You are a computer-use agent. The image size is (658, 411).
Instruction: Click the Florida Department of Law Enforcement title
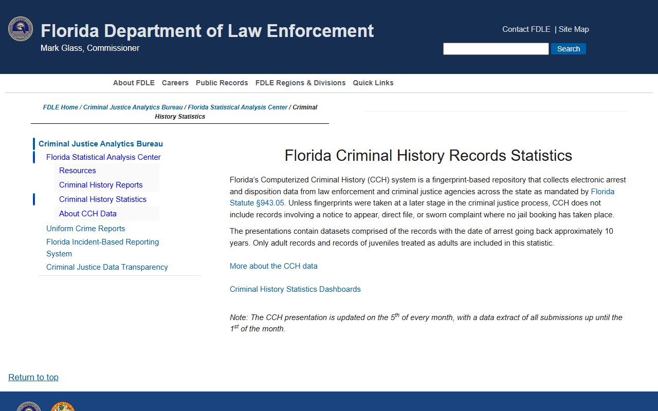pyautogui.click(x=207, y=31)
